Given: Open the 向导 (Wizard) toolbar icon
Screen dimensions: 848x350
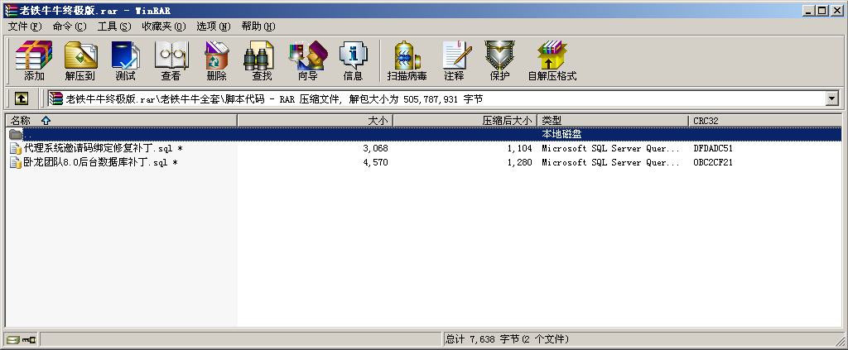Looking at the screenshot, I should [x=307, y=60].
